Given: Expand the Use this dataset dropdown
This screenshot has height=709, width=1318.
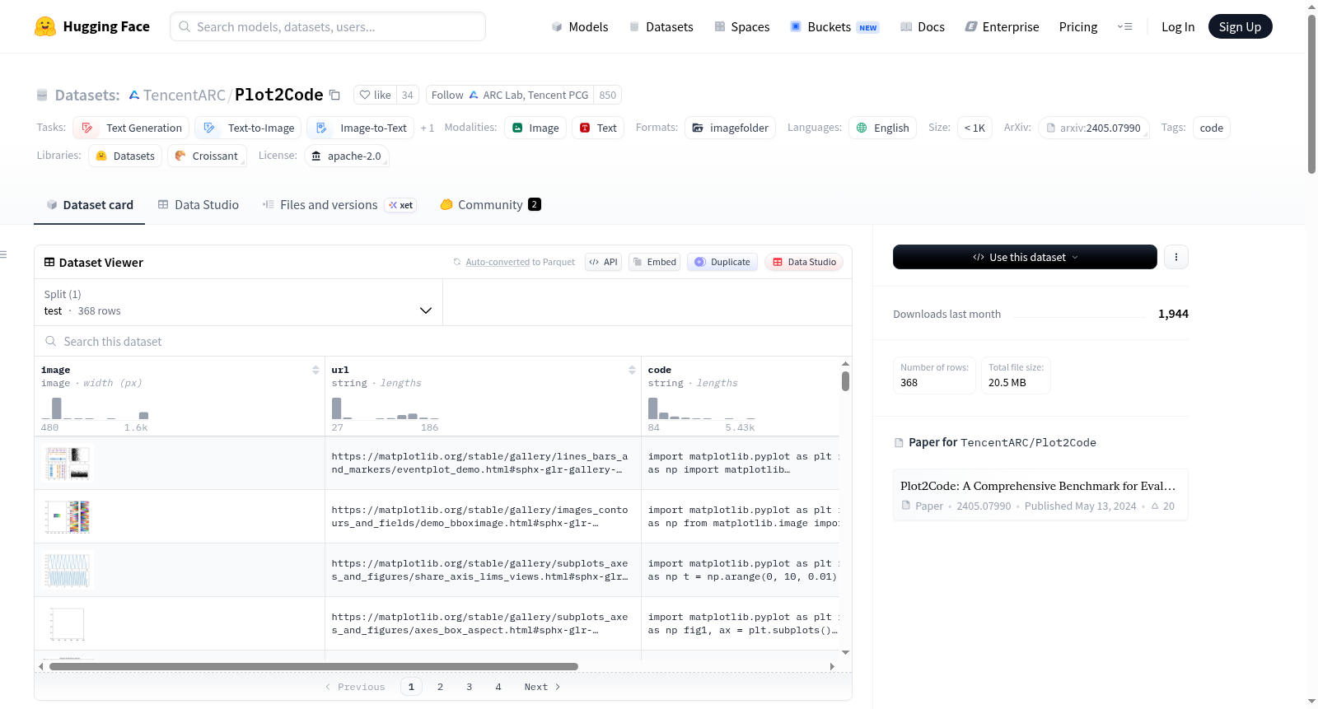Looking at the screenshot, I should pos(1025,257).
